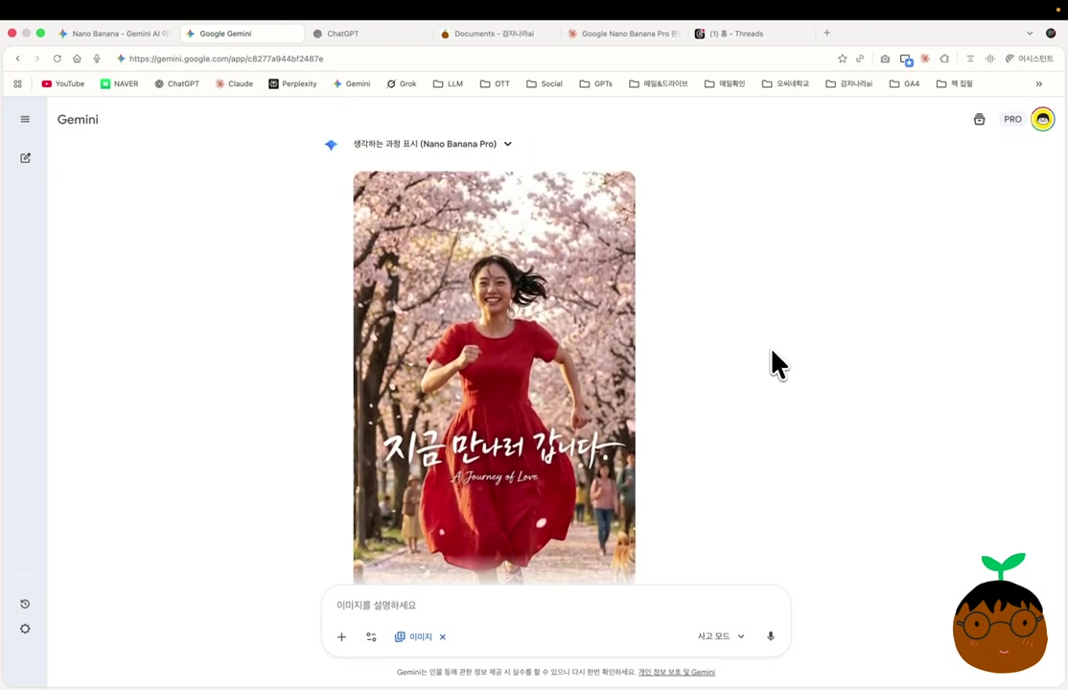
Task: Click the browser home icon
Action: [x=77, y=58]
